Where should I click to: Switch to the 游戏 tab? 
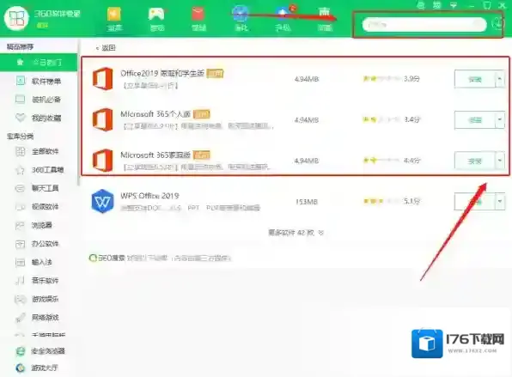[x=156, y=20]
